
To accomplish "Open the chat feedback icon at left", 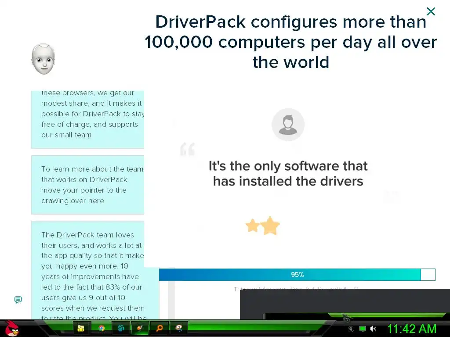I will 18,300.
